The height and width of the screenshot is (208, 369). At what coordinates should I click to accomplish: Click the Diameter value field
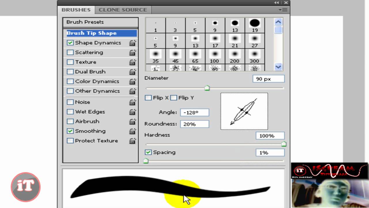coord(269,79)
